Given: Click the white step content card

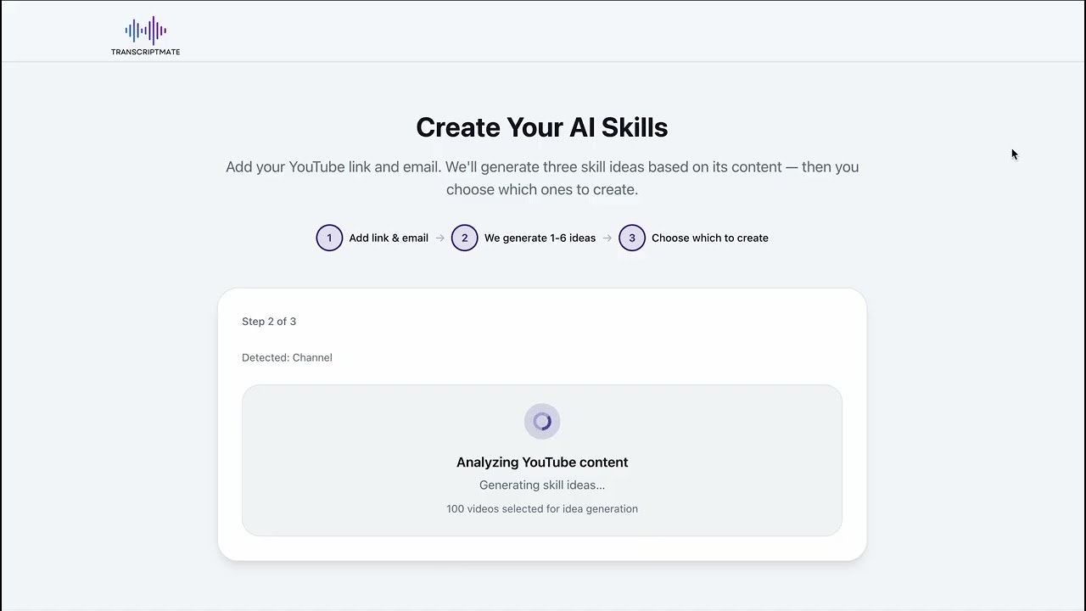Looking at the screenshot, I should (542, 552).
